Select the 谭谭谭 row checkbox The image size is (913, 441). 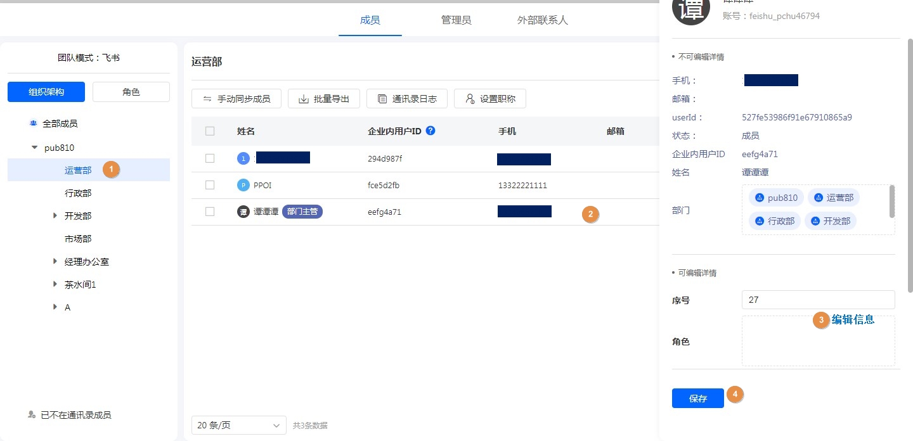point(210,212)
